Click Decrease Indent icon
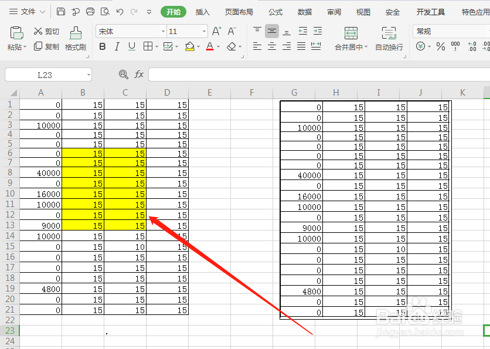Screen dimensions: 490x349 tap(303, 31)
